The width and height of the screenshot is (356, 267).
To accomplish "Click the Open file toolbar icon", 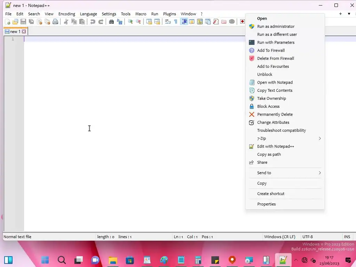I will pos(15,22).
